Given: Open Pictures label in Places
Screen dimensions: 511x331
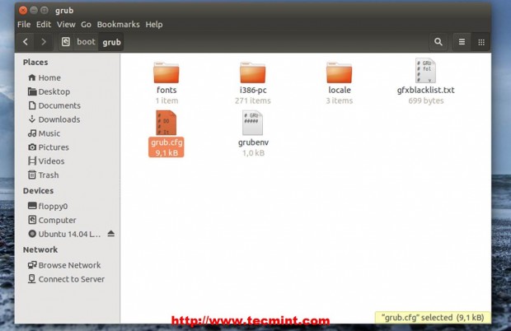Looking at the screenshot, I should pos(54,147).
